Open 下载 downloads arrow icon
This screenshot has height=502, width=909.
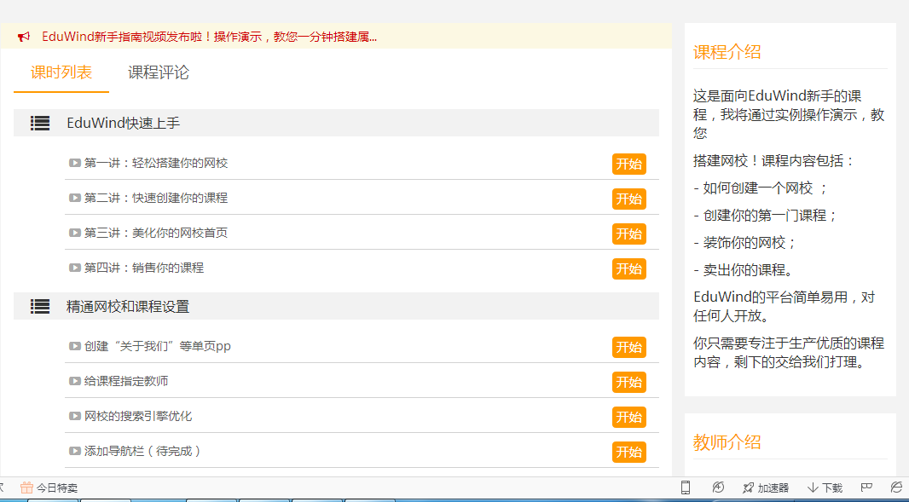tap(812, 488)
